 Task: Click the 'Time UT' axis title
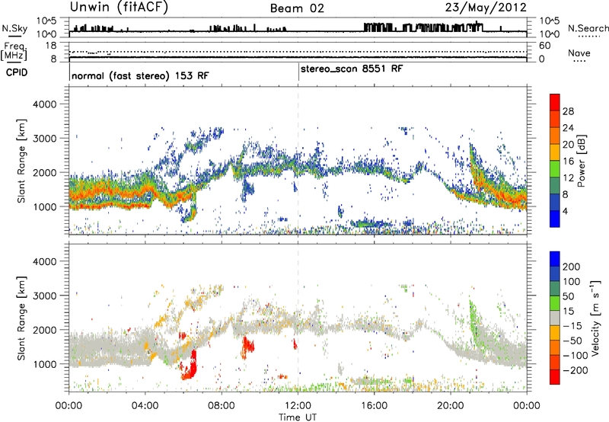[298, 417]
